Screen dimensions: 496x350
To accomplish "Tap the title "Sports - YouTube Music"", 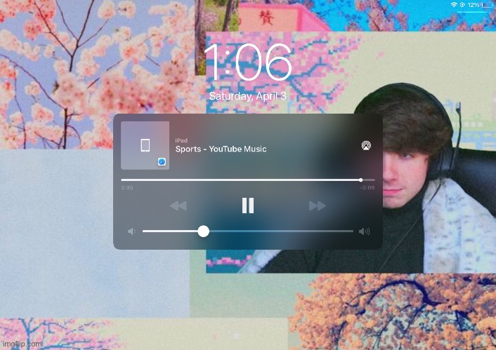I will pos(221,149).
